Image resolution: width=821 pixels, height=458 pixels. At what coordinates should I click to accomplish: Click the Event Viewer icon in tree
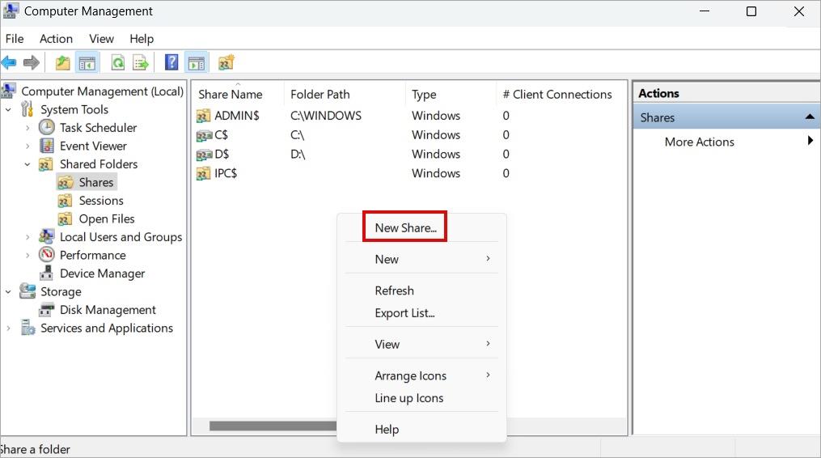pyautogui.click(x=47, y=146)
